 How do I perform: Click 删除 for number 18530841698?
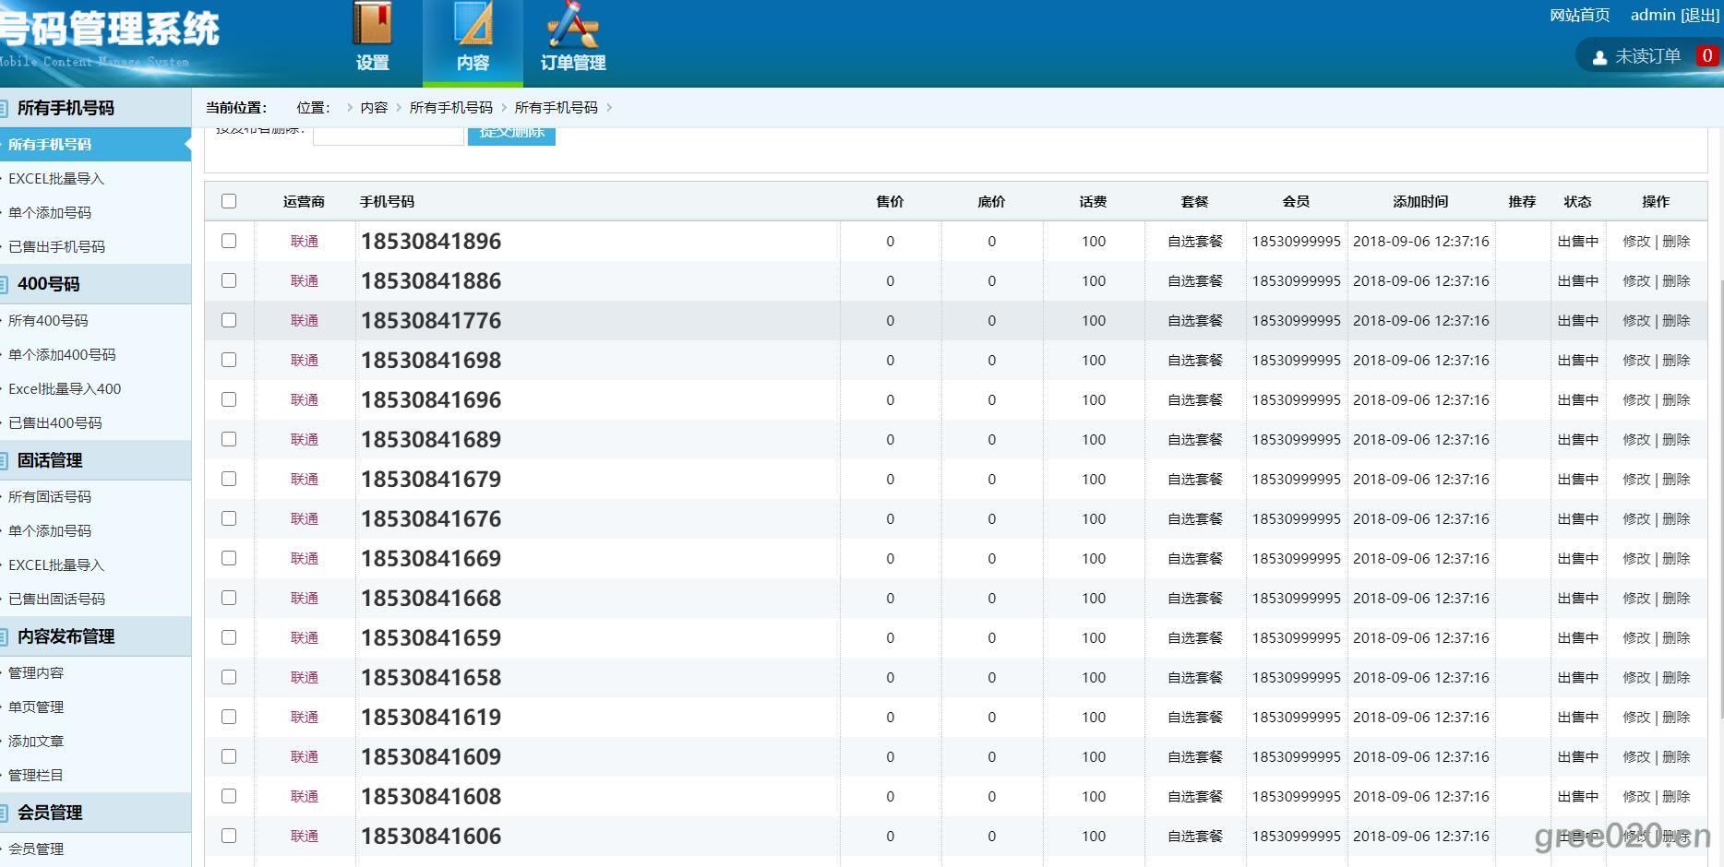(1676, 361)
